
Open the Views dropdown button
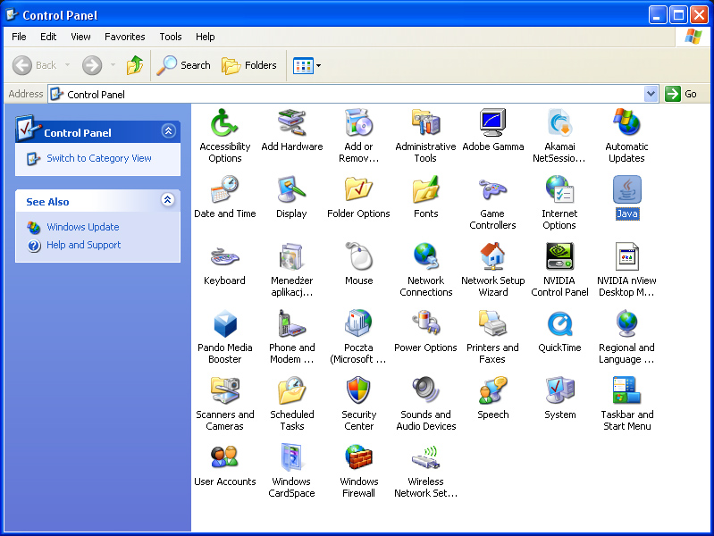[x=318, y=65]
